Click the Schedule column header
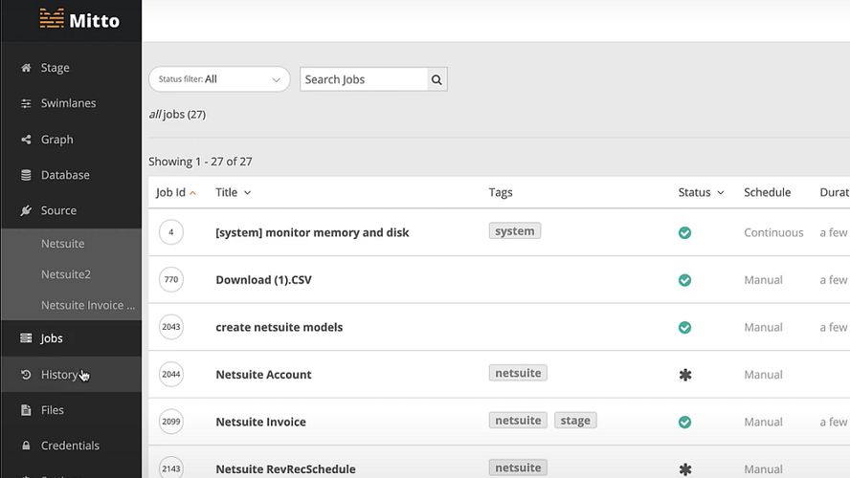 [x=767, y=193]
